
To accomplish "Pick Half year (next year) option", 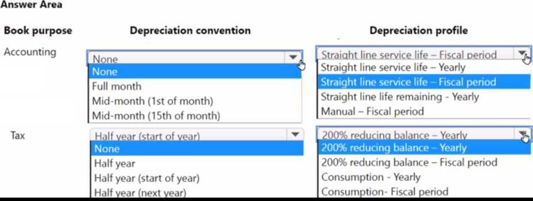I will (197, 192).
